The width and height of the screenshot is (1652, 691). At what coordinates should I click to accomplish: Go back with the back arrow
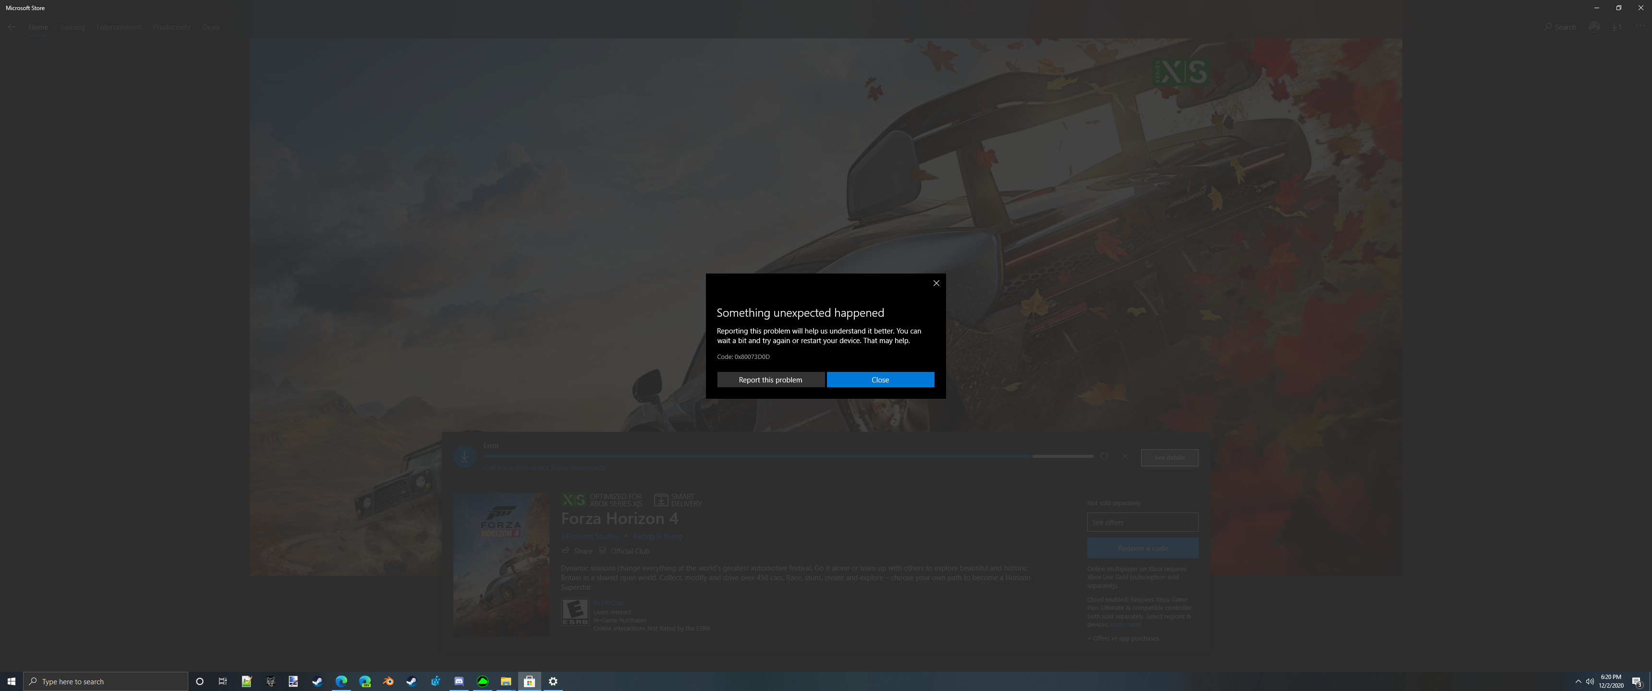12,27
